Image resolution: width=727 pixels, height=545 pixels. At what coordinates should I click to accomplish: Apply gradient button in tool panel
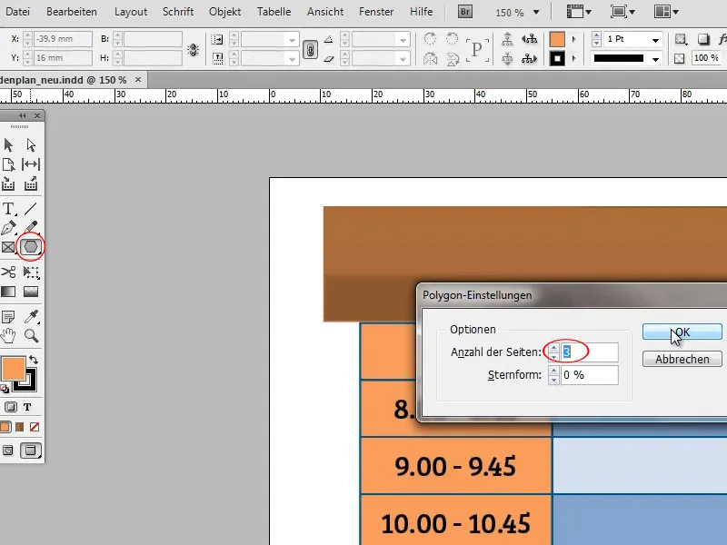(x=19, y=427)
